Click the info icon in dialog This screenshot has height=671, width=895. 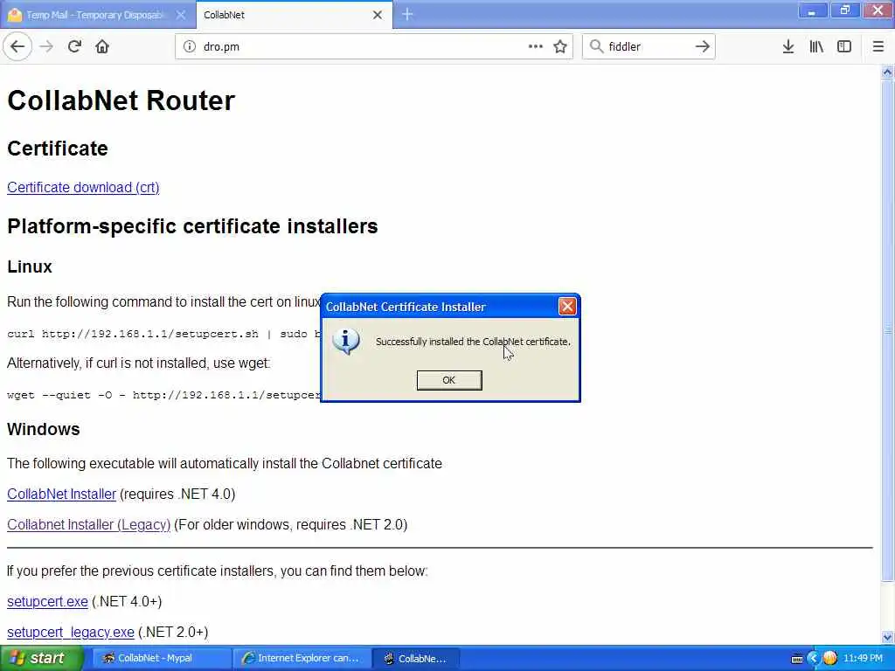[346, 342]
